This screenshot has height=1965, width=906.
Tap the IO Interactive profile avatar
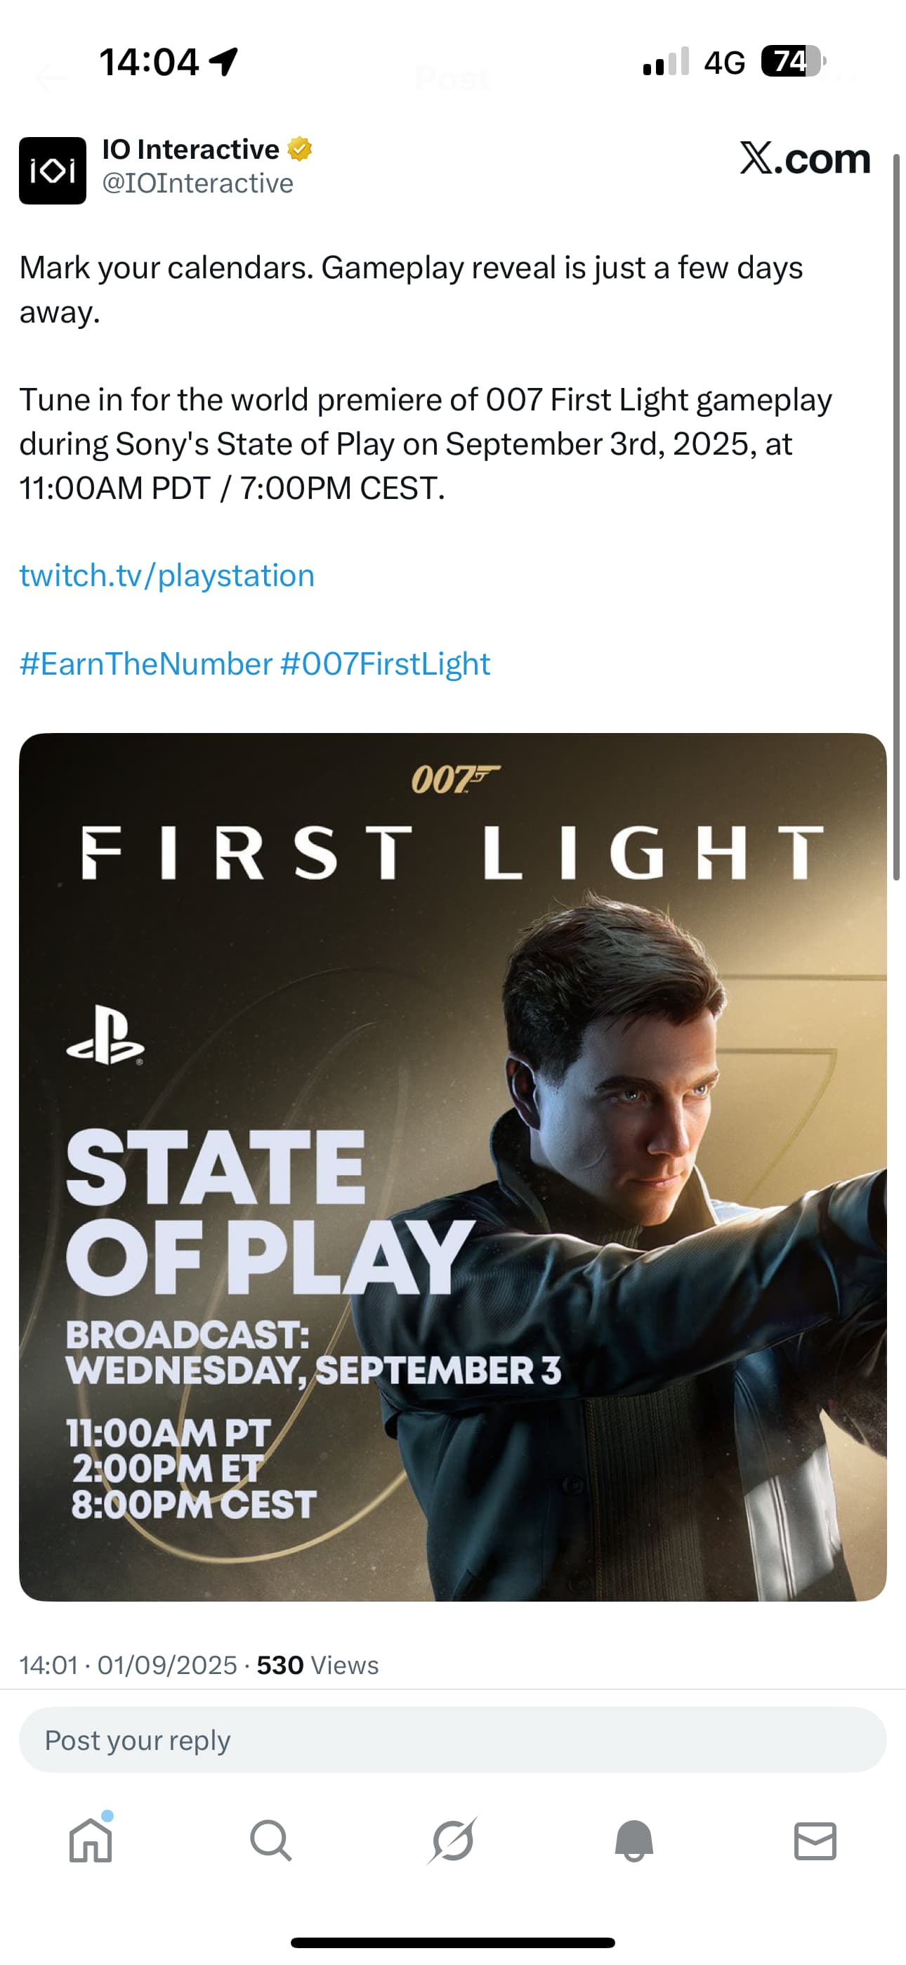[x=53, y=171]
